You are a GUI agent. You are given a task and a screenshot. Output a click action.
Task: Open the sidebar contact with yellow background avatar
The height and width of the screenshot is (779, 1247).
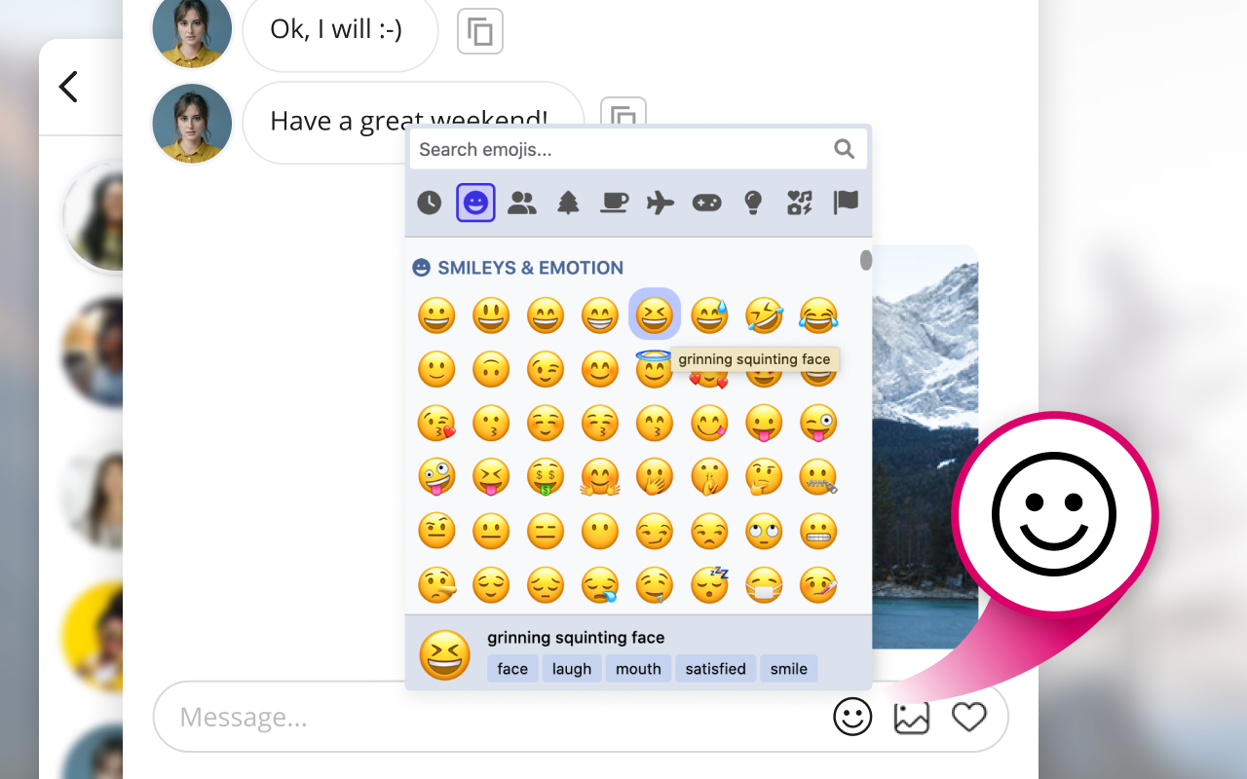coord(93,638)
